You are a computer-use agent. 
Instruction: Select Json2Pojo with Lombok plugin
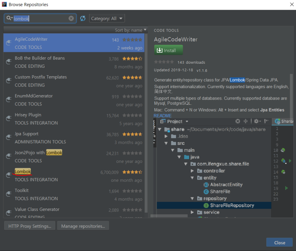74,156
